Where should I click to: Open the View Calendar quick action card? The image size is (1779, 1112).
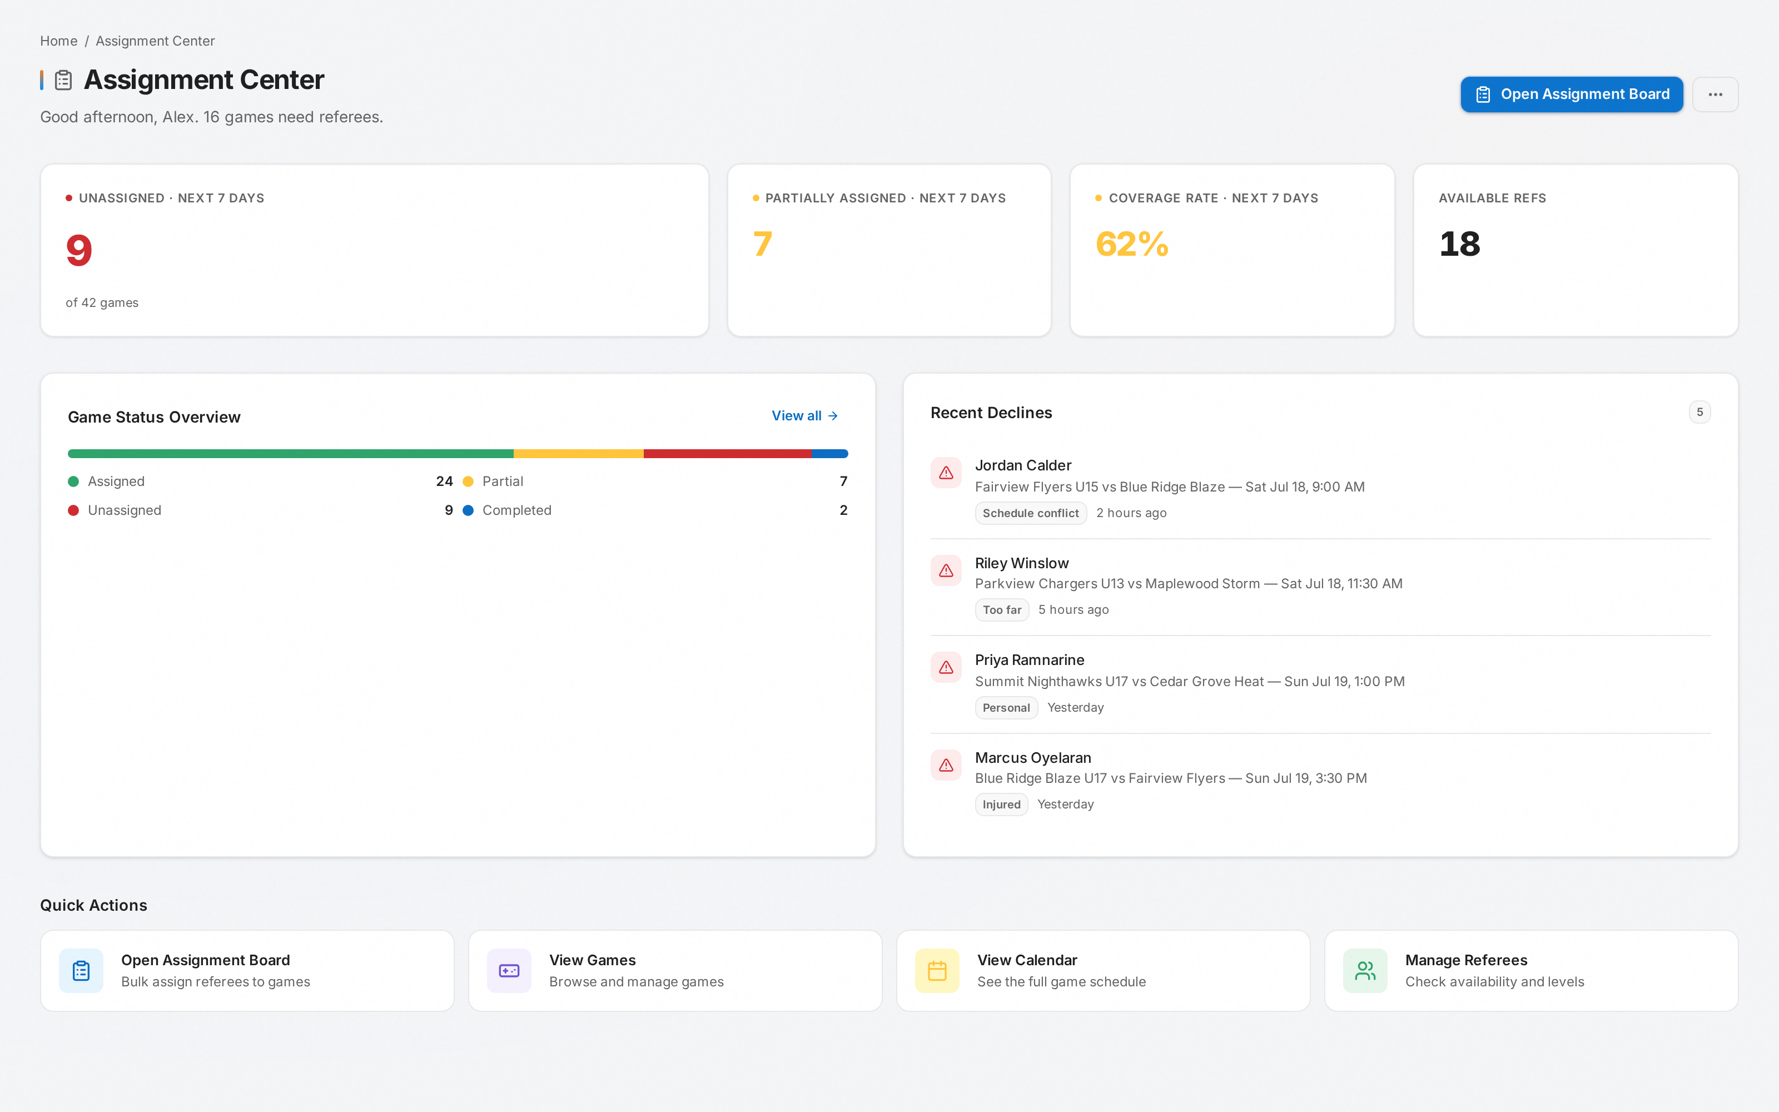pyautogui.click(x=1104, y=971)
